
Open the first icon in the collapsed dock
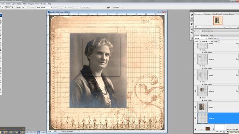pos(192,15)
